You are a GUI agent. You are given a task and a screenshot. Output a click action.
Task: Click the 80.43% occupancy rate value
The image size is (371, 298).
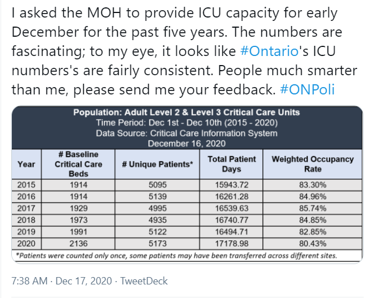click(312, 245)
